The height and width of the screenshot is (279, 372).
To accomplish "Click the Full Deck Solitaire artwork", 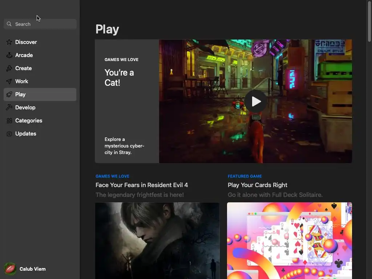I will click(x=290, y=240).
